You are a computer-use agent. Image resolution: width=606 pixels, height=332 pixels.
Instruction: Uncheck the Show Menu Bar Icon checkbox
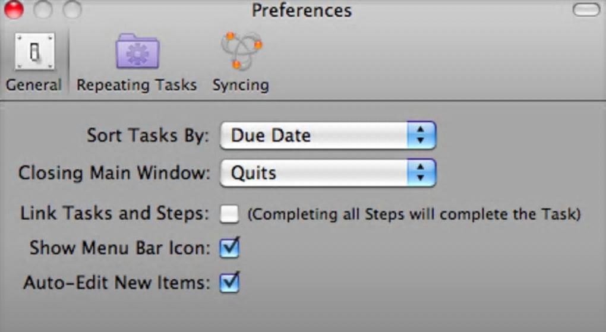(229, 248)
